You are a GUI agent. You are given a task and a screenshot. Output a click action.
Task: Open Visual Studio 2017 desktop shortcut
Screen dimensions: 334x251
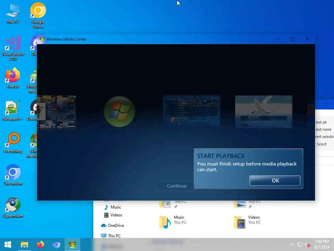click(13, 48)
